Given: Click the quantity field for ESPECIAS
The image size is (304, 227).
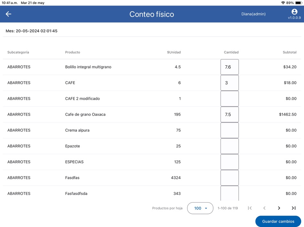Looking at the screenshot, I should click(229, 162).
